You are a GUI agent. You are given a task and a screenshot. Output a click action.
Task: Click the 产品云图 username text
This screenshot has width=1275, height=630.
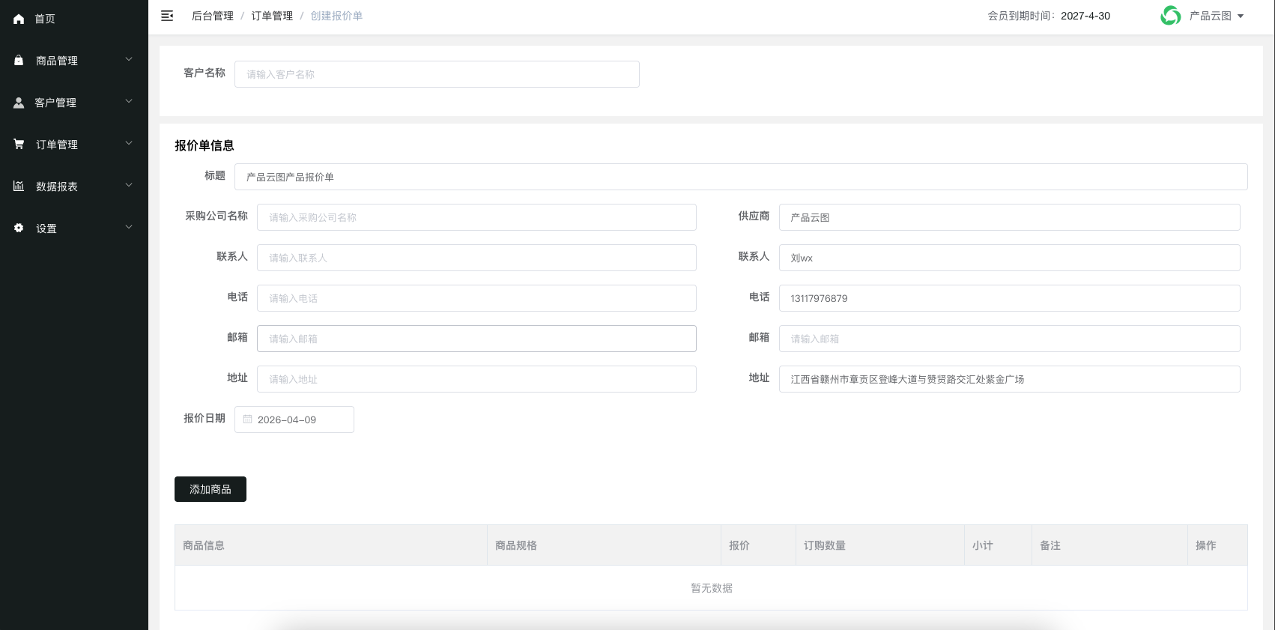tap(1211, 16)
